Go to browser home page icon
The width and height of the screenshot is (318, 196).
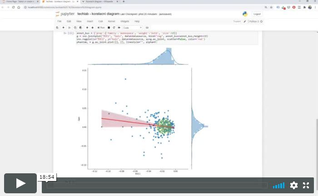[x=19, y=7]
